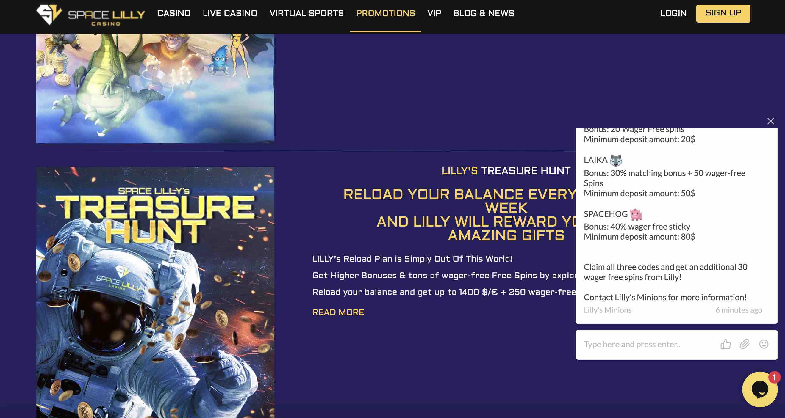Click the paperclip attachment icon
785x418 pixels.
pos(745,344)
